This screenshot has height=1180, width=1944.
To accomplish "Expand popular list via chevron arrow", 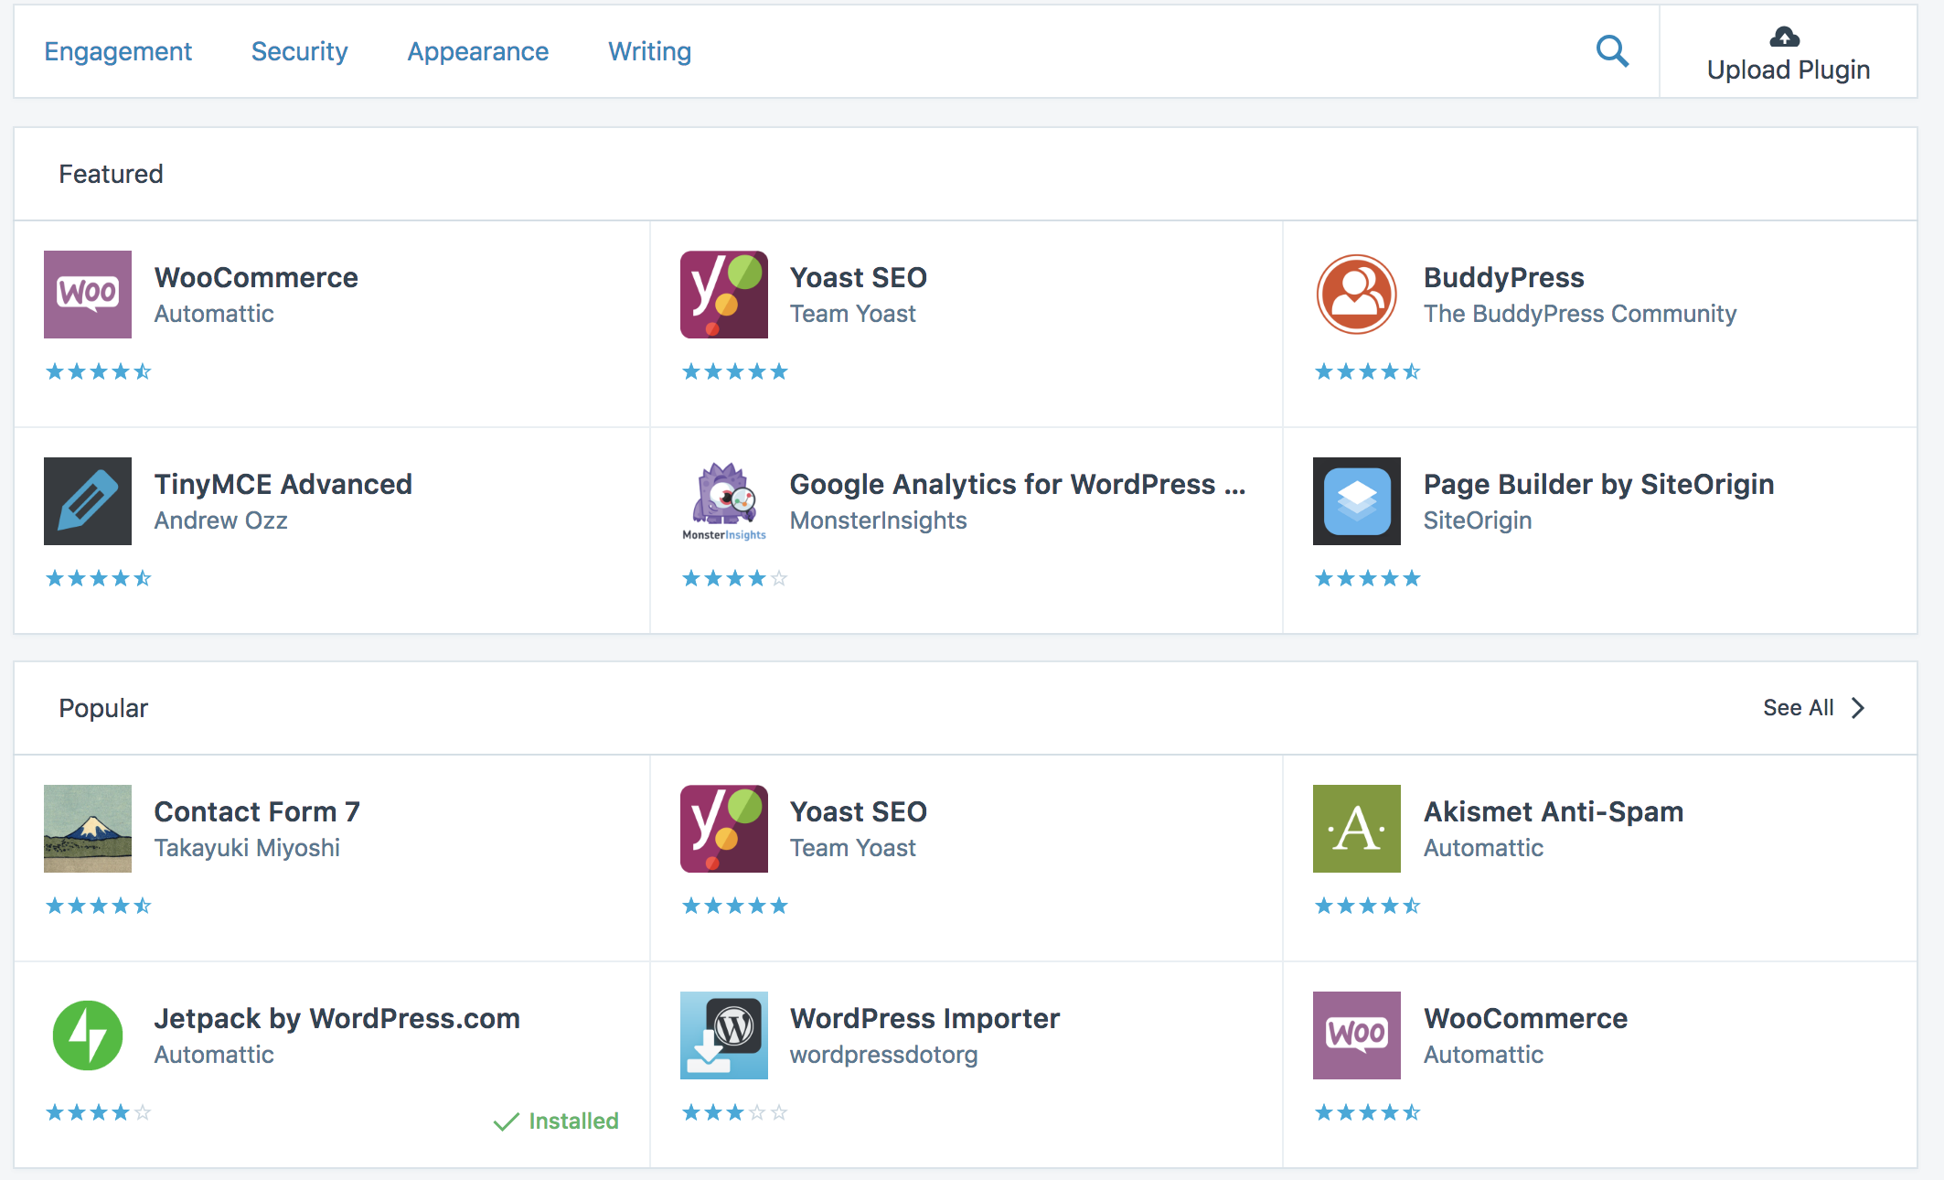I will point(1857,708).
